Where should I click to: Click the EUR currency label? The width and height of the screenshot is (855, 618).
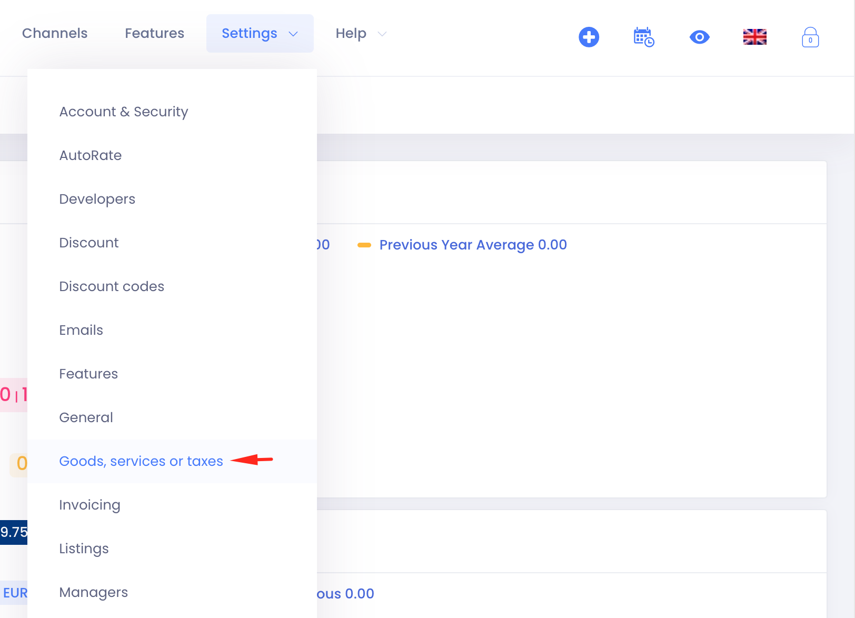pos(16,593)
